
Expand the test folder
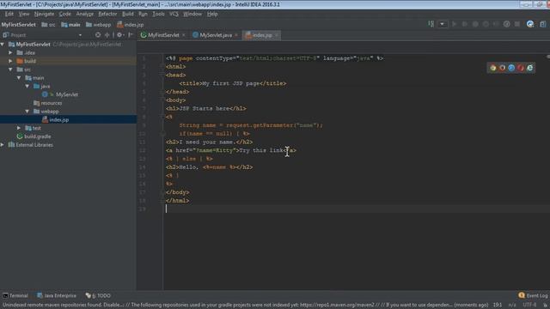[19, 128]
